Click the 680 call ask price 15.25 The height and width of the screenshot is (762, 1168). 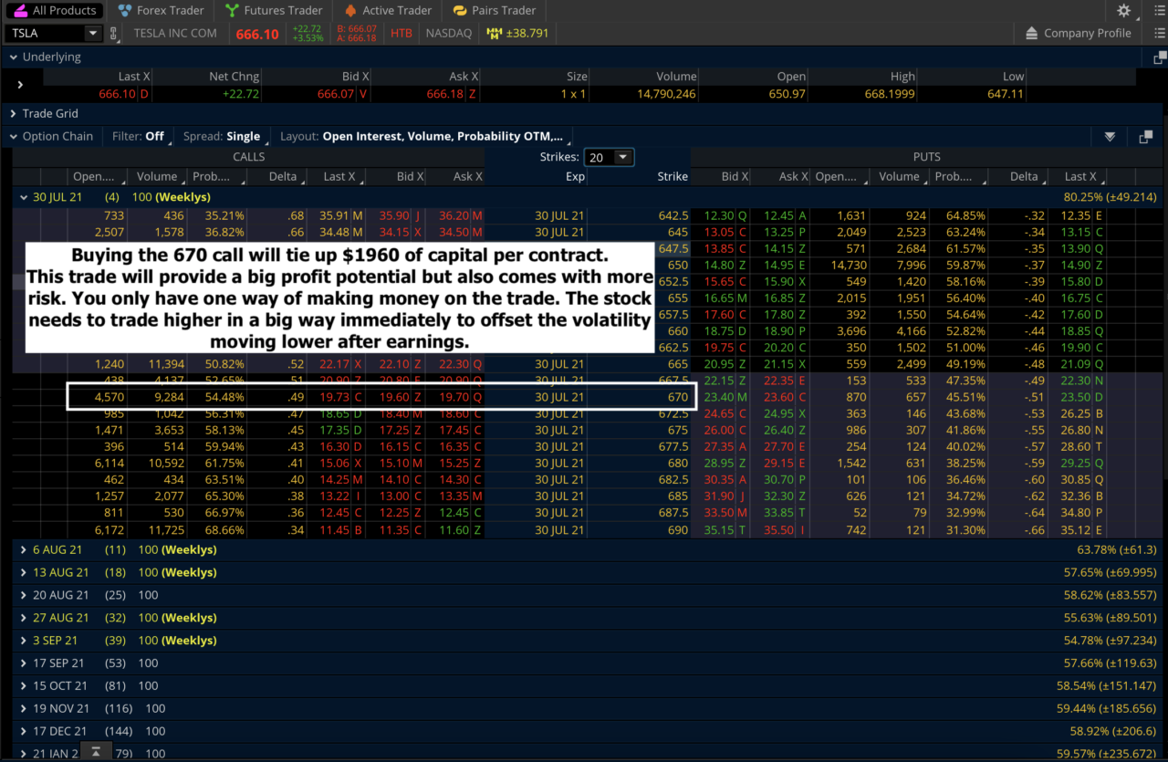point(453,464)
